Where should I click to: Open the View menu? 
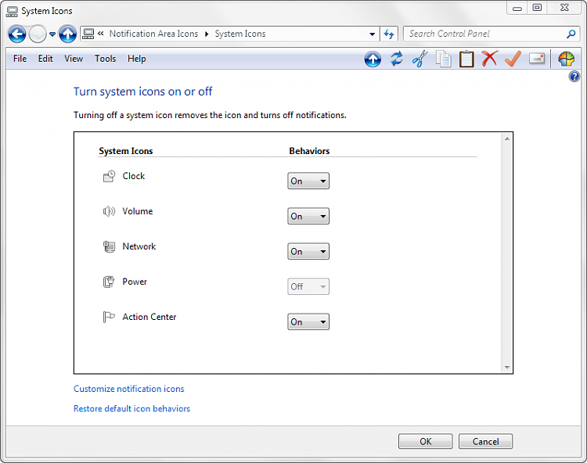pyautogui.click(x=74, y=59)
